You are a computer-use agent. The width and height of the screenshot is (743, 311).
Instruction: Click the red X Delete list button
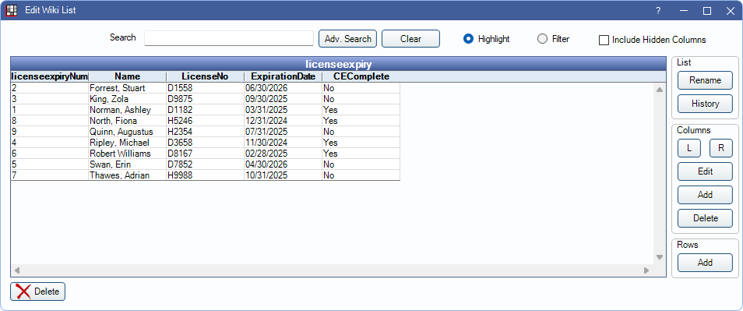pos(37,292)
